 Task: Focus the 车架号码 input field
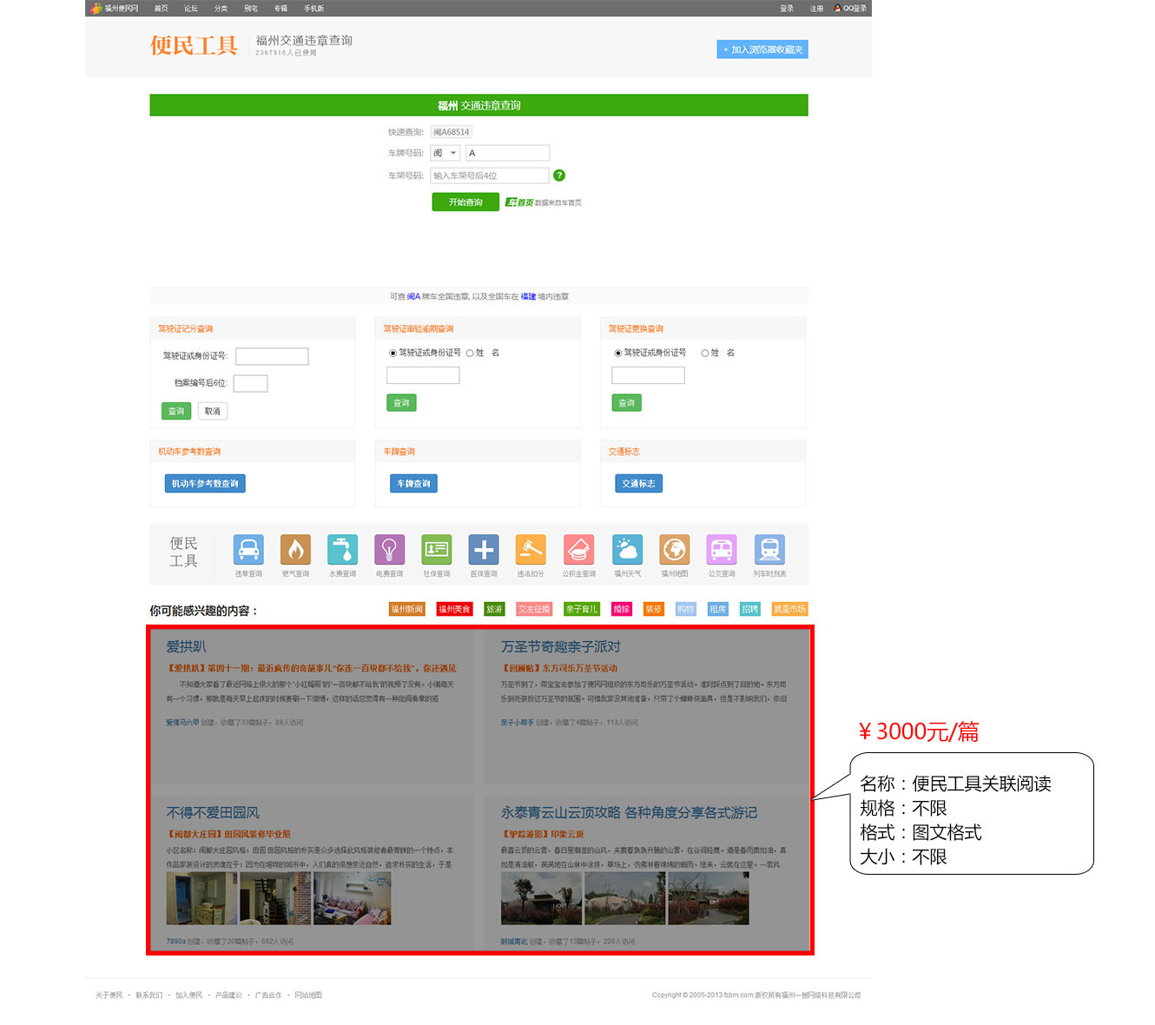tap(490, 175)
